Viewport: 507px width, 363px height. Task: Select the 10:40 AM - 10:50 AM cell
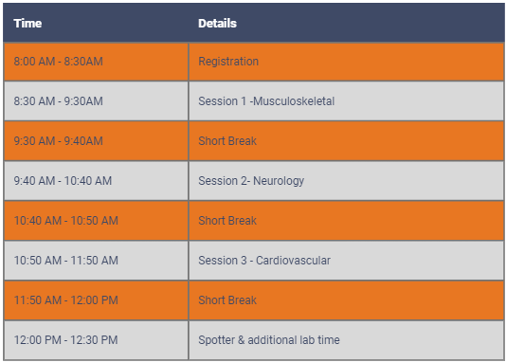pyautogui.click(x=96, y=221)
